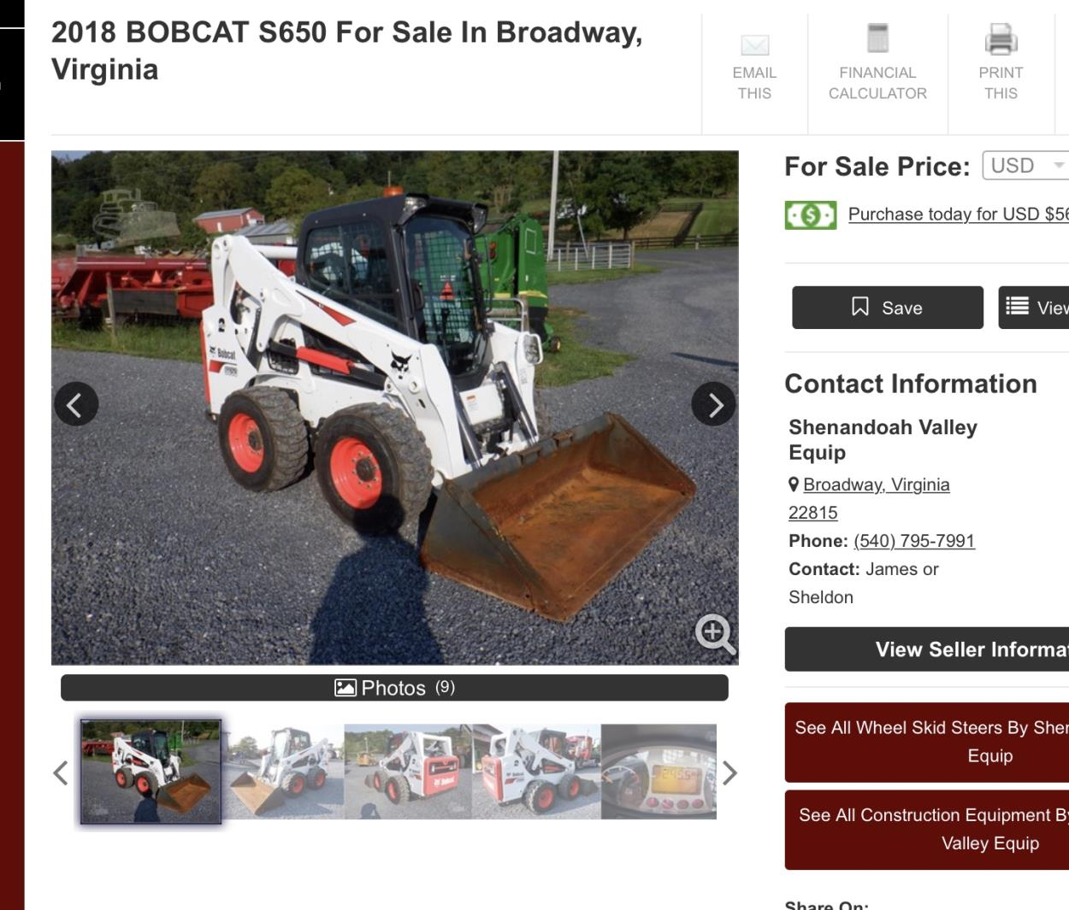The height and width of the screenshot is (910, 1069).
Task: Call the phone number (540) 795-7991 link
Action: (914, 541)
